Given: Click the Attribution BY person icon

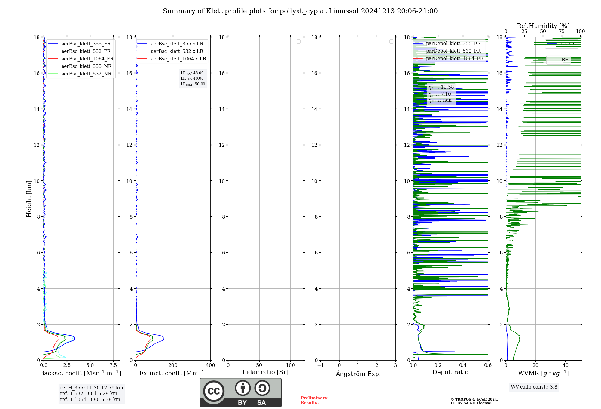Looking at the screenshot, I should pos(243,388).
